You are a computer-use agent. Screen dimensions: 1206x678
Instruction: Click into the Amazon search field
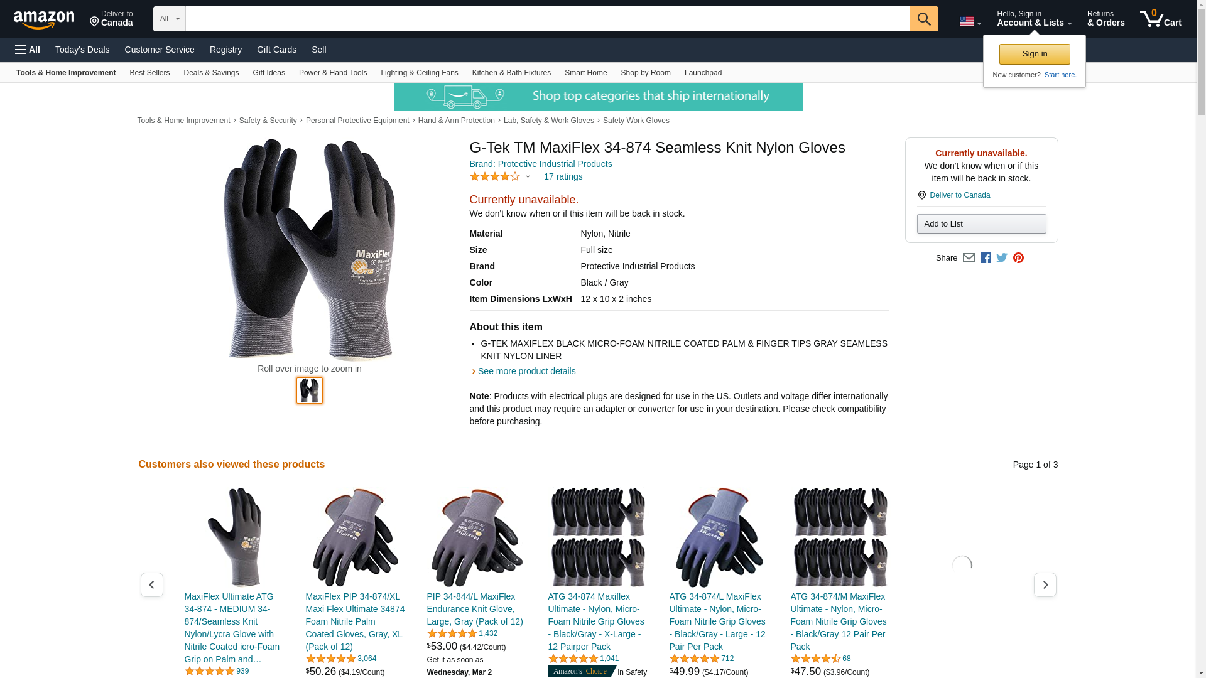coord(548,19)
